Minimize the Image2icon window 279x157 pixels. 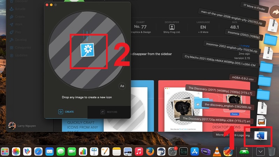click(51, 5)
